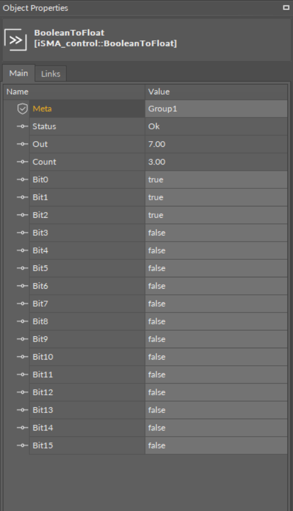Click the Name column header
This screenshot has width=293, height=511.
tap(74, 92)
